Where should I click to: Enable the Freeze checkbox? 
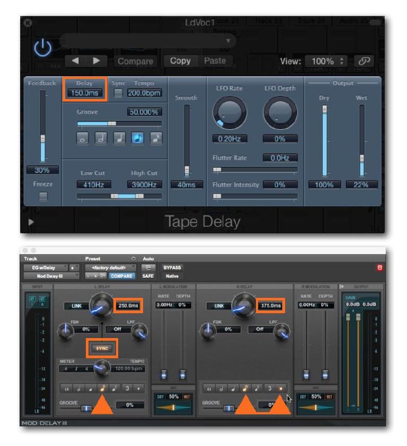43,196
